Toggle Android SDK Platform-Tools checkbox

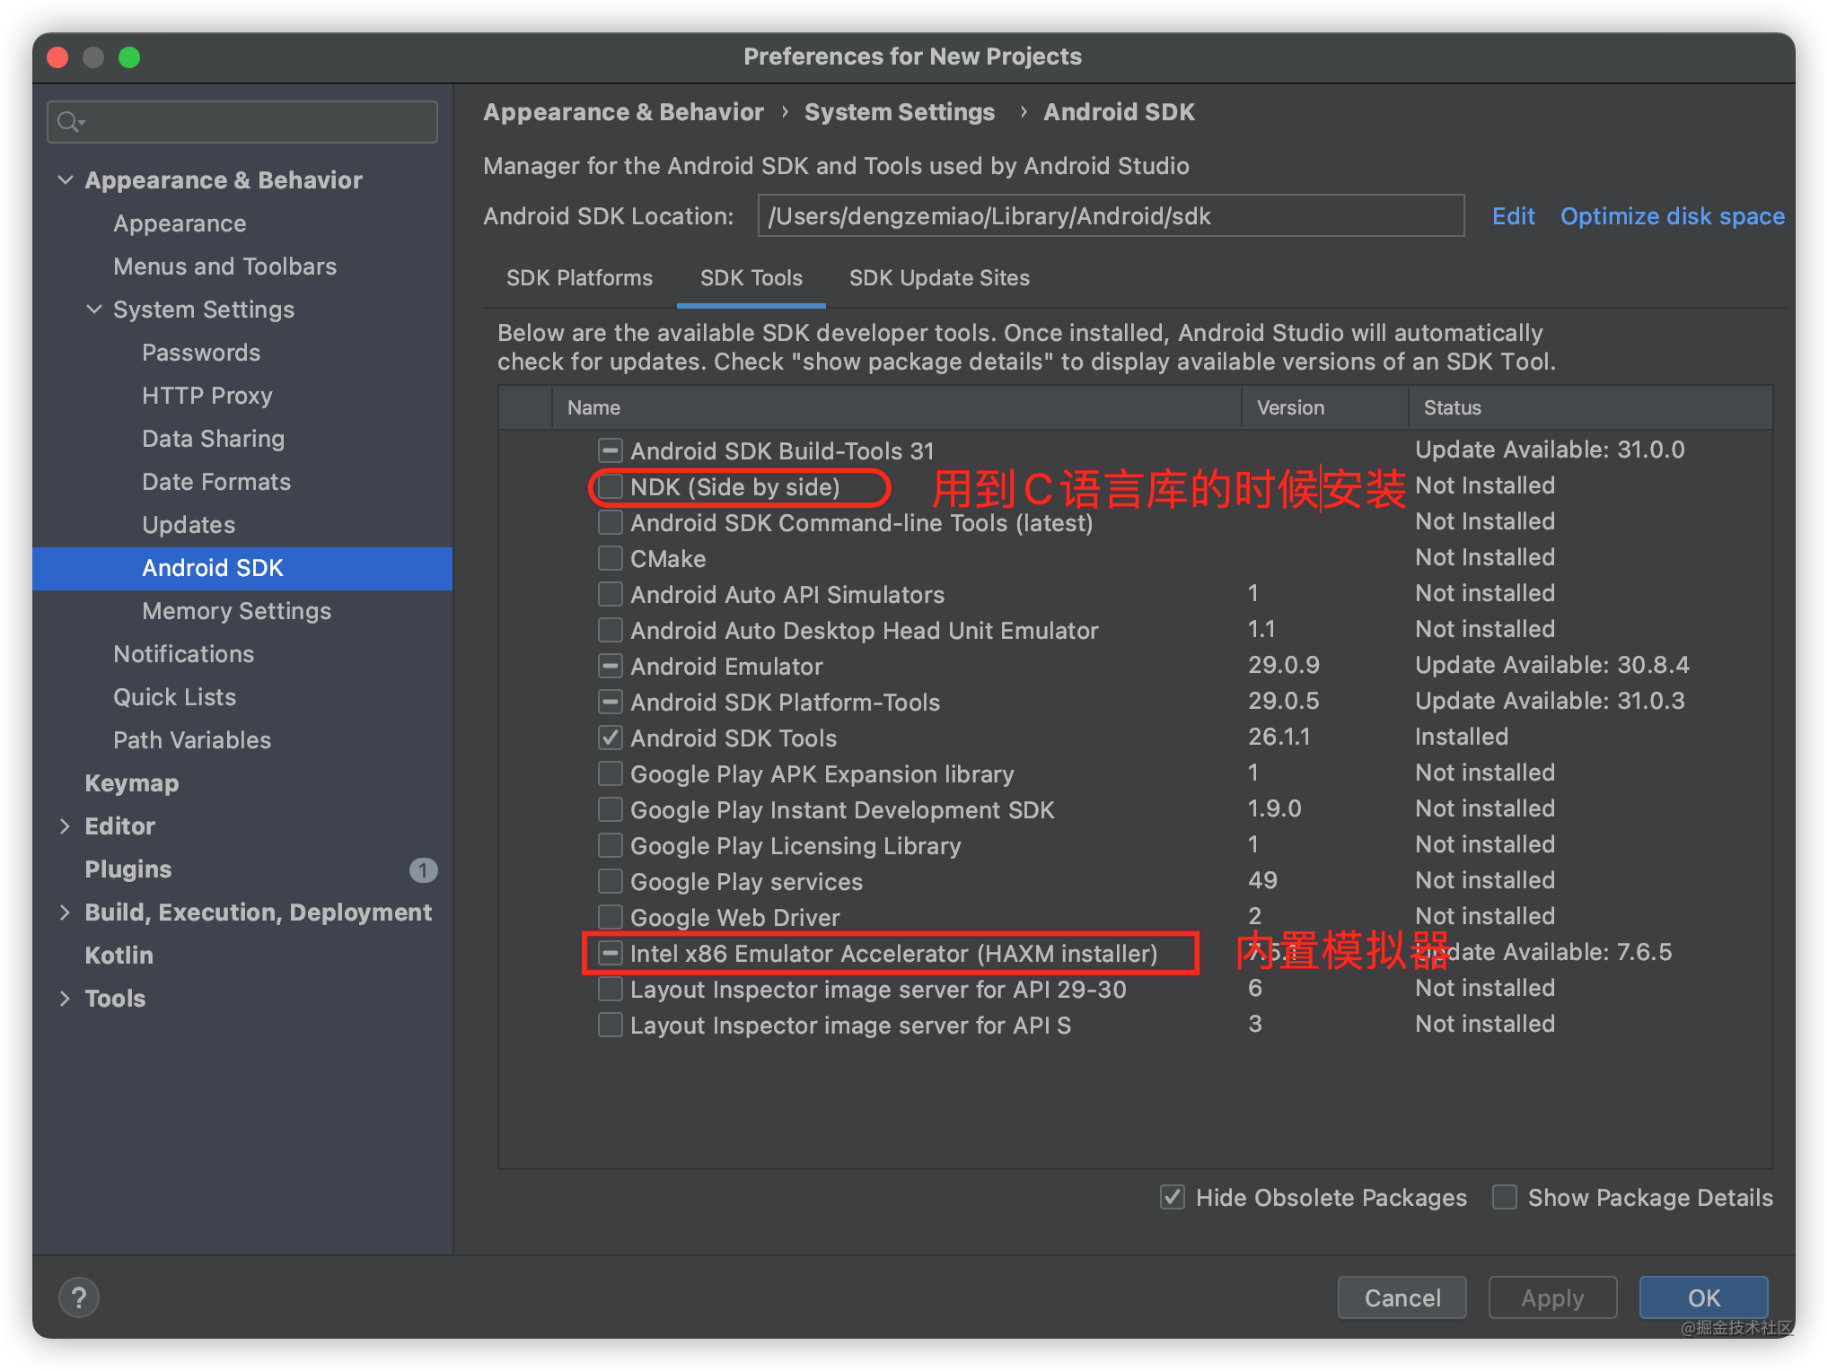(x=611, y=703)
